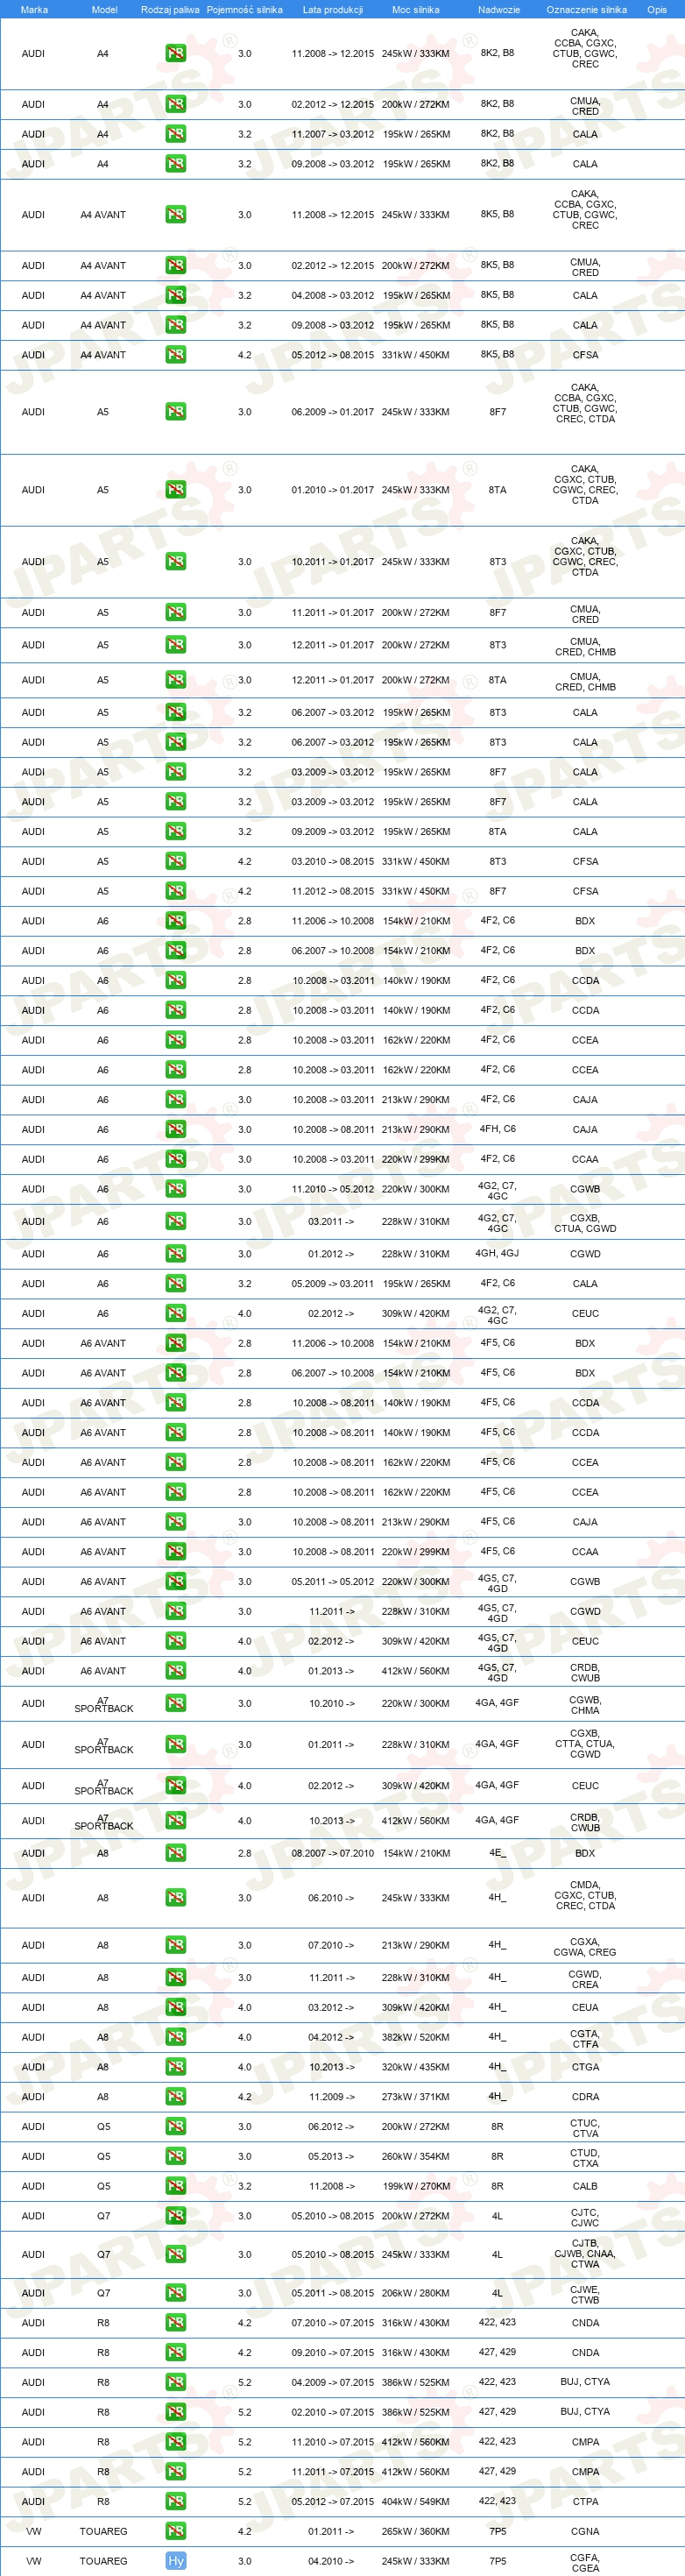Image resolution: width=685 pixels, height=2576 pixels.
Task: Click the 'Rodzaj paliwa' column header
Action: tap(170, 9)
